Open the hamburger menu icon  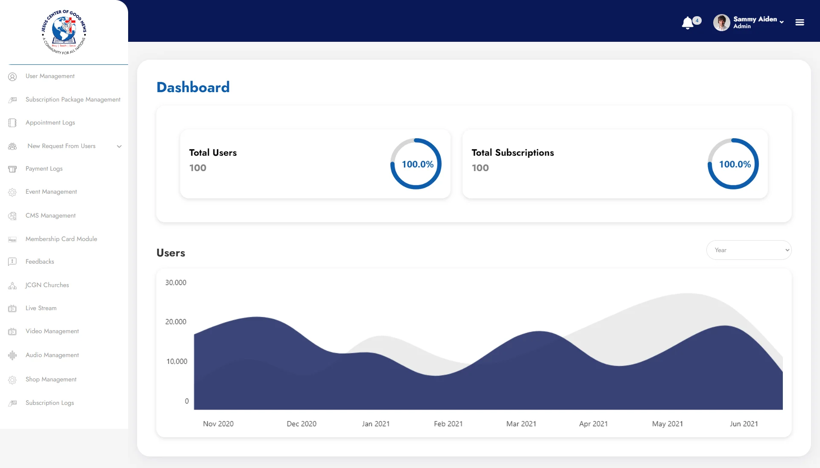pos(799,22)
